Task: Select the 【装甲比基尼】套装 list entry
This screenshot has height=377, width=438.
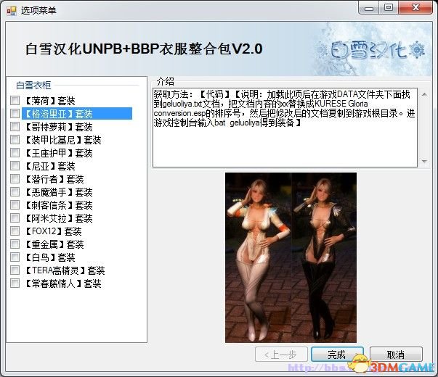Action: tap(63, 140)
